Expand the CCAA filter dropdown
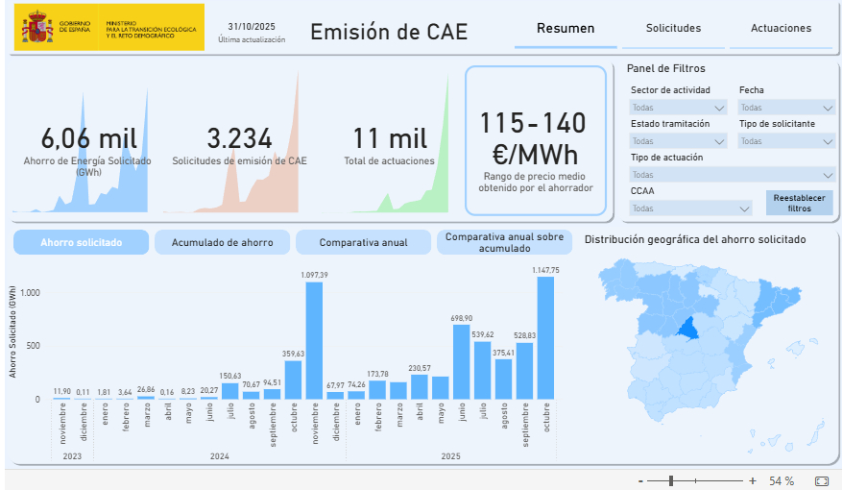 tap(690, 208)
